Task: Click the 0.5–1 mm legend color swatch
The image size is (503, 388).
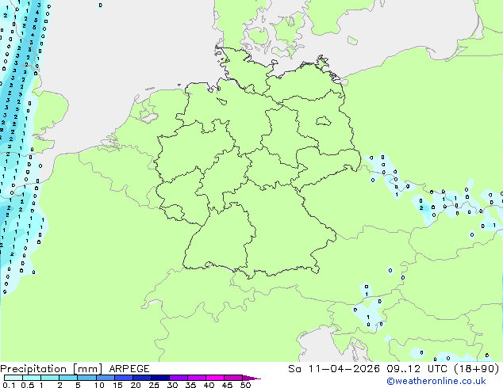Action: [x=32, y=378]
